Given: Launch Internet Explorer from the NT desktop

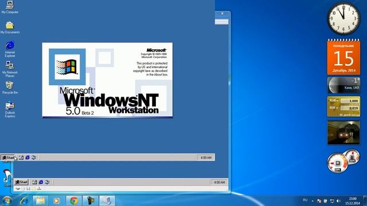Looking at the screenshot, I should (x=10, y=49).
